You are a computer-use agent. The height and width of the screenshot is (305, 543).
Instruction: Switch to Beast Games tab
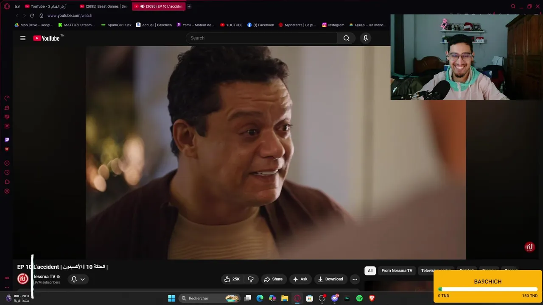click(x=104, y=6)
